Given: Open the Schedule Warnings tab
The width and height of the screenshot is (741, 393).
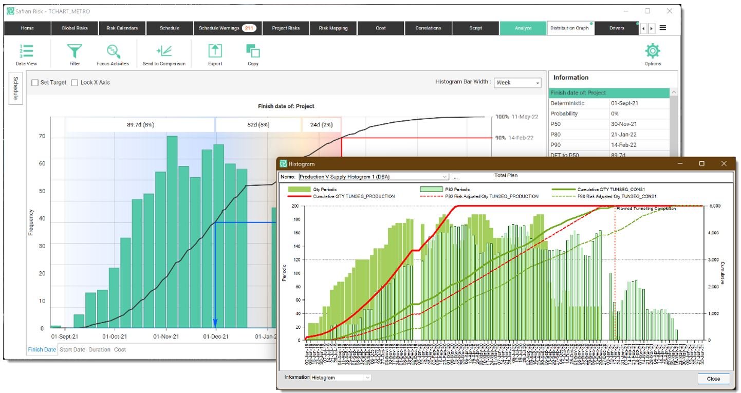Looking at the screenshot, I should [227, 28].
